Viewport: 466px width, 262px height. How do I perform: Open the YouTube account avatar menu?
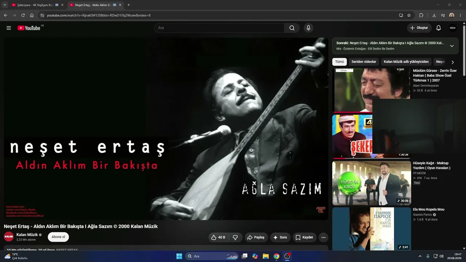point(453,28)
